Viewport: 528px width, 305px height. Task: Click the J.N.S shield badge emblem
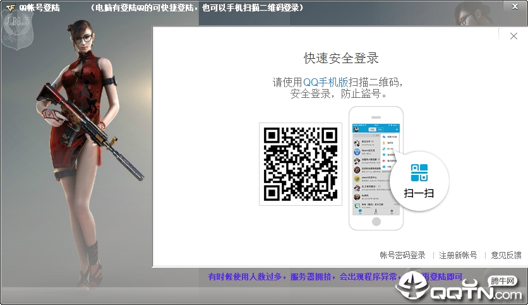(17, 30)
